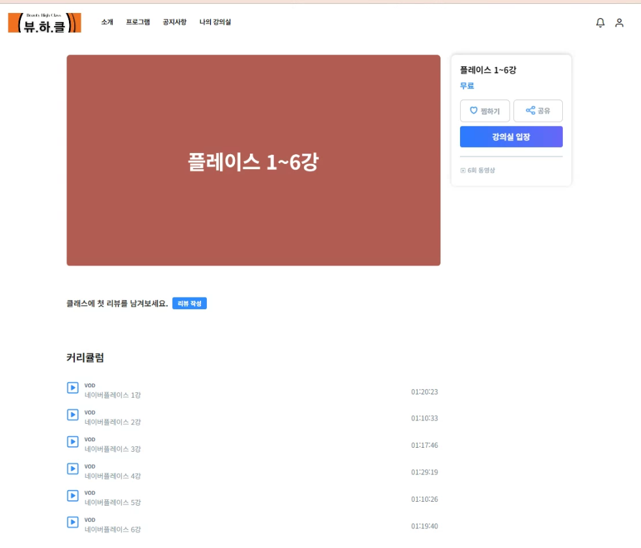The width and height of the screenshot is (641, 548).
Task: Select the 네이버플레이스 3강 lesson title
Action: pyautogui.click(x=113, y=449)
